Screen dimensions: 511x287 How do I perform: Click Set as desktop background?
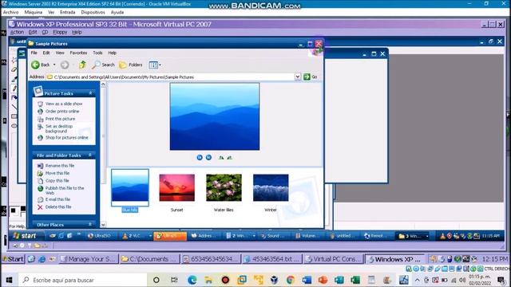59,128
